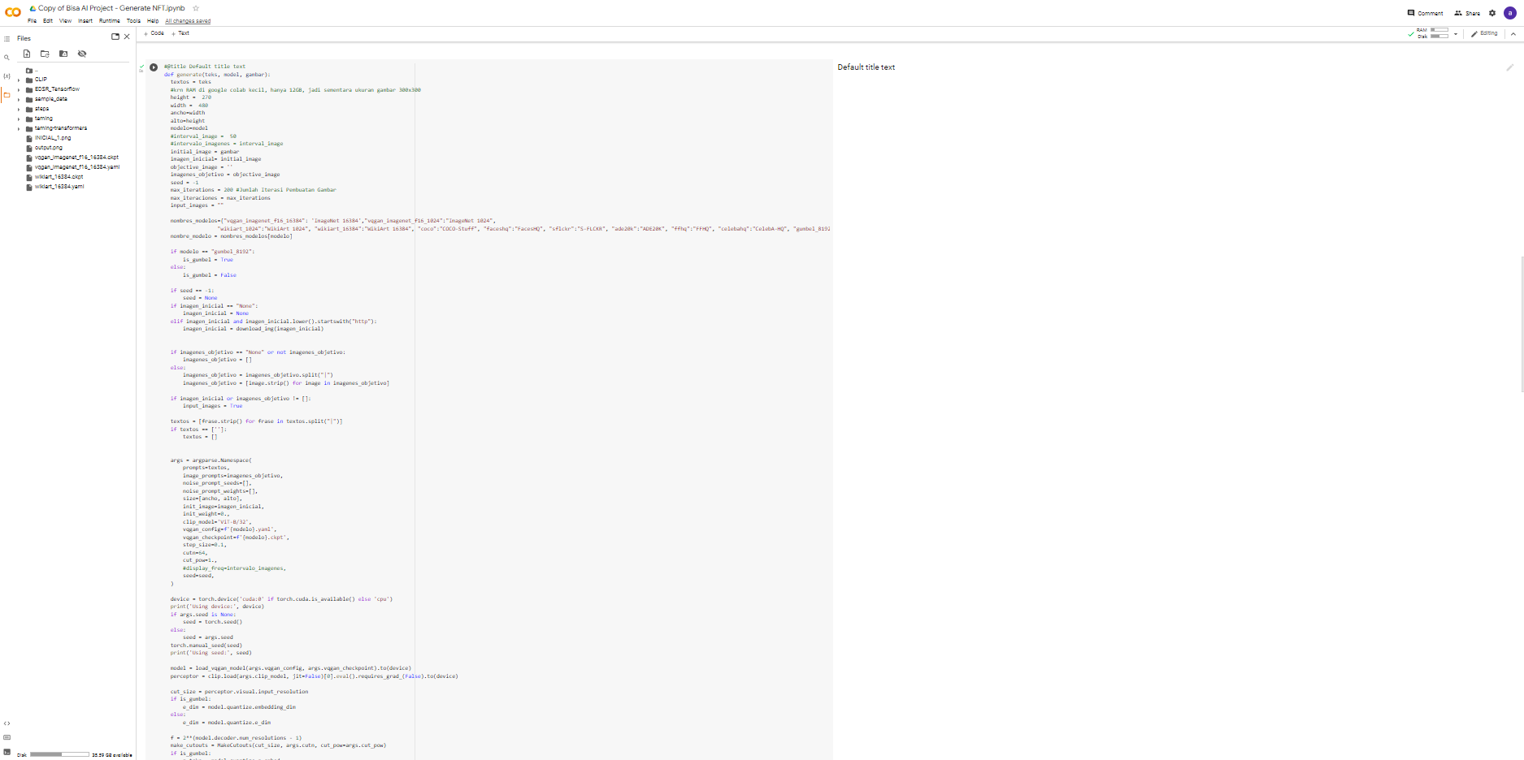
Task: Click the notebook title text
Action: 111,8
